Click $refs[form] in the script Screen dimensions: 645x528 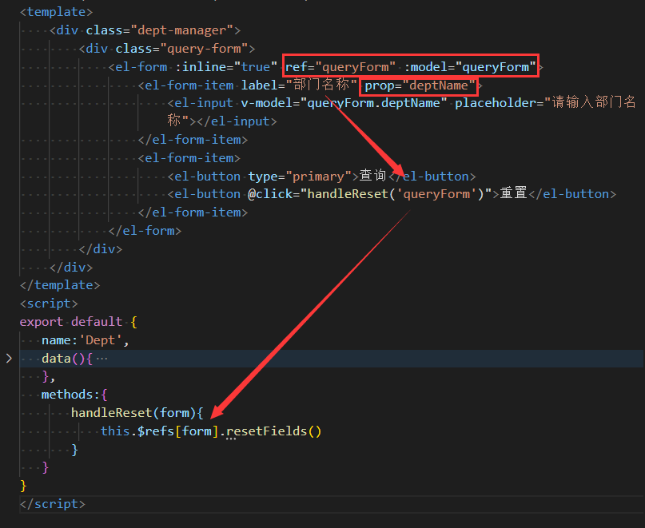178,431
